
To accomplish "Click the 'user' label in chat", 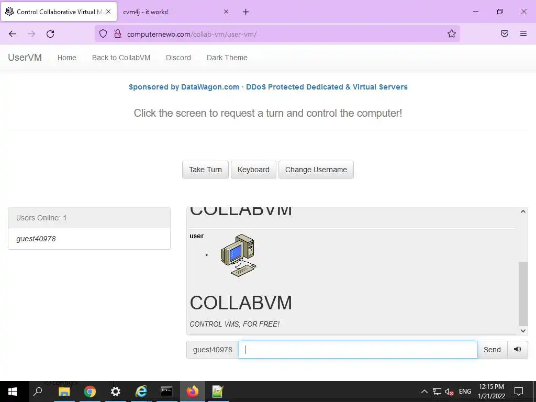I will (197, 236).
